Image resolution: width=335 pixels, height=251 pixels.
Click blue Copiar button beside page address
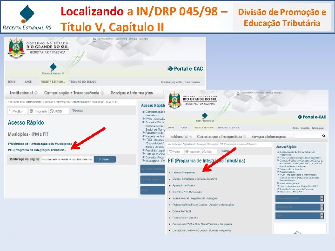[105, 159]
